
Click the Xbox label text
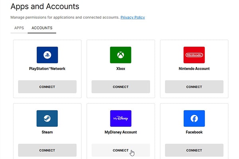tap(121, 69)
